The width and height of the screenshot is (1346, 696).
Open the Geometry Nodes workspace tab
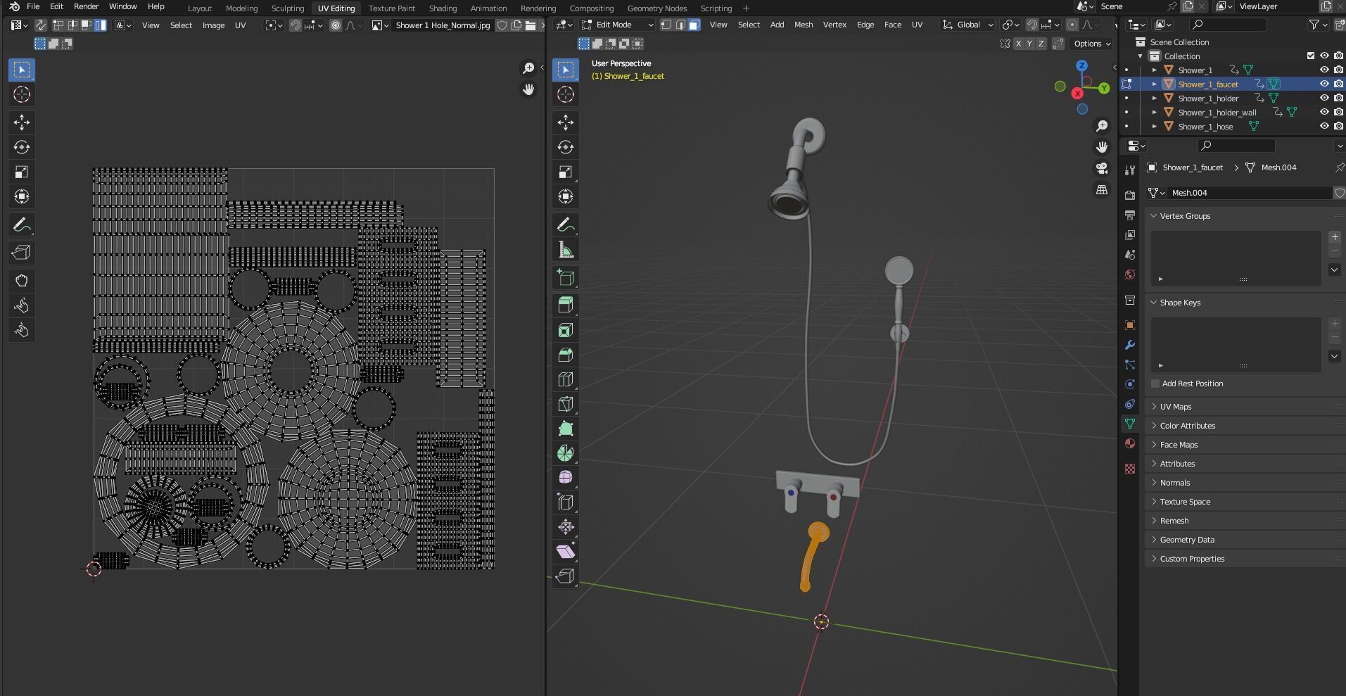tap(656, 8)
